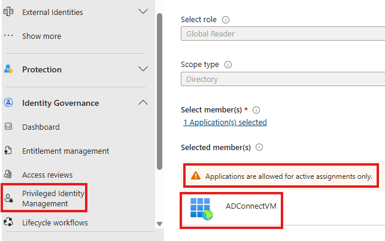Screen dimensions: 385x241
Task: Expand the External Identities section
Action: [143, 11]
